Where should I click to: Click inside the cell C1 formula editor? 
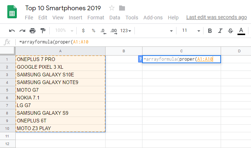pos(181,59)
